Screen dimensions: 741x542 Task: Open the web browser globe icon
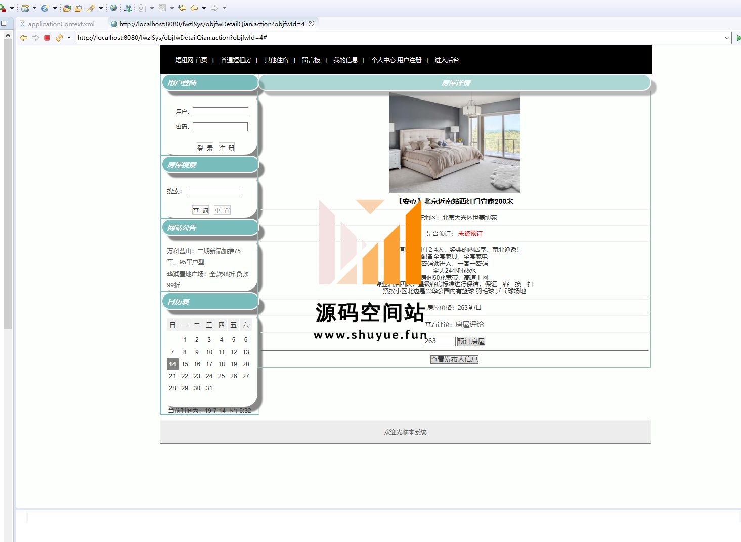[113, 8]
